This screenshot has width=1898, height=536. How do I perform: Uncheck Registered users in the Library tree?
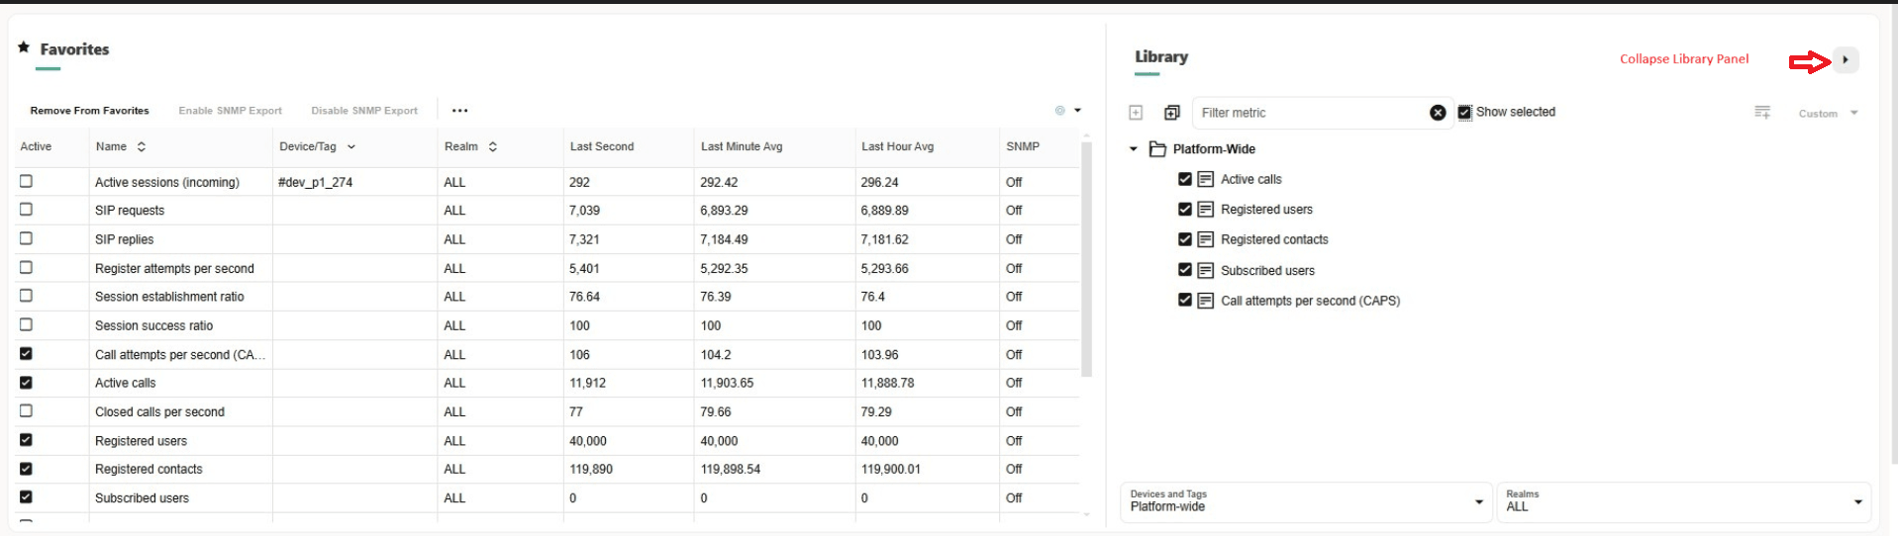coord(1184,209)
